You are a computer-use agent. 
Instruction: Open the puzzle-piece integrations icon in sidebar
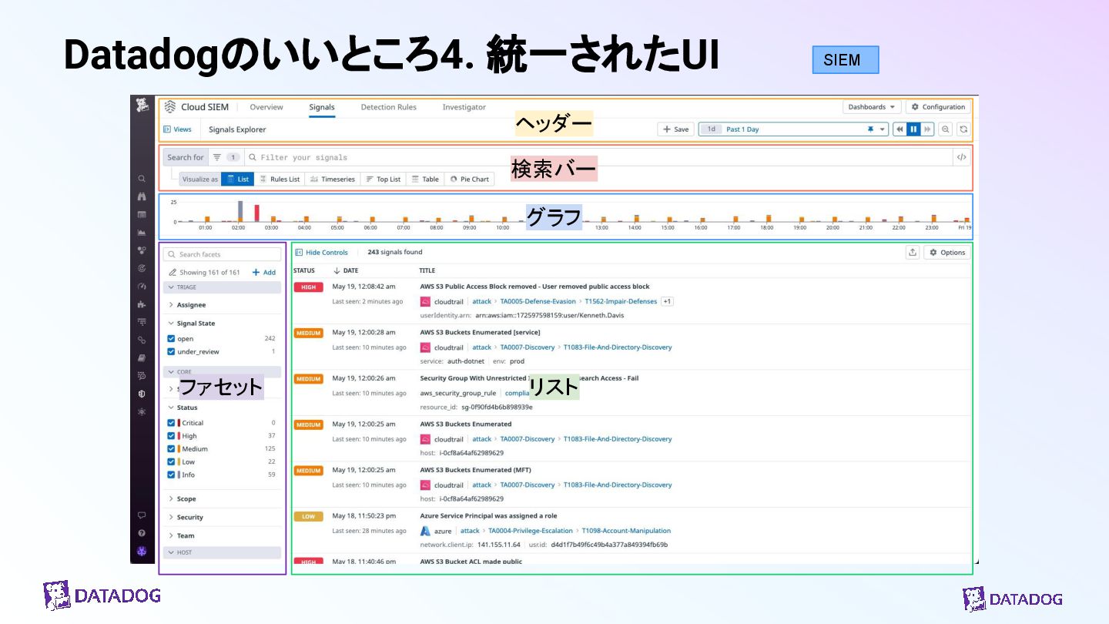click(x=142, y=304)
